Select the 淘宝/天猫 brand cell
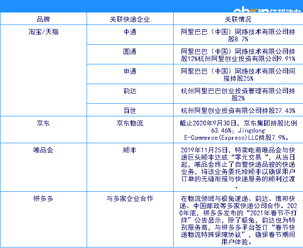This screenshot has width=303, height=248. pos(43,32)
